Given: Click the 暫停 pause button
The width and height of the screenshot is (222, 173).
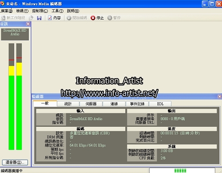Looking at the screenshot, I should point(114,18).
